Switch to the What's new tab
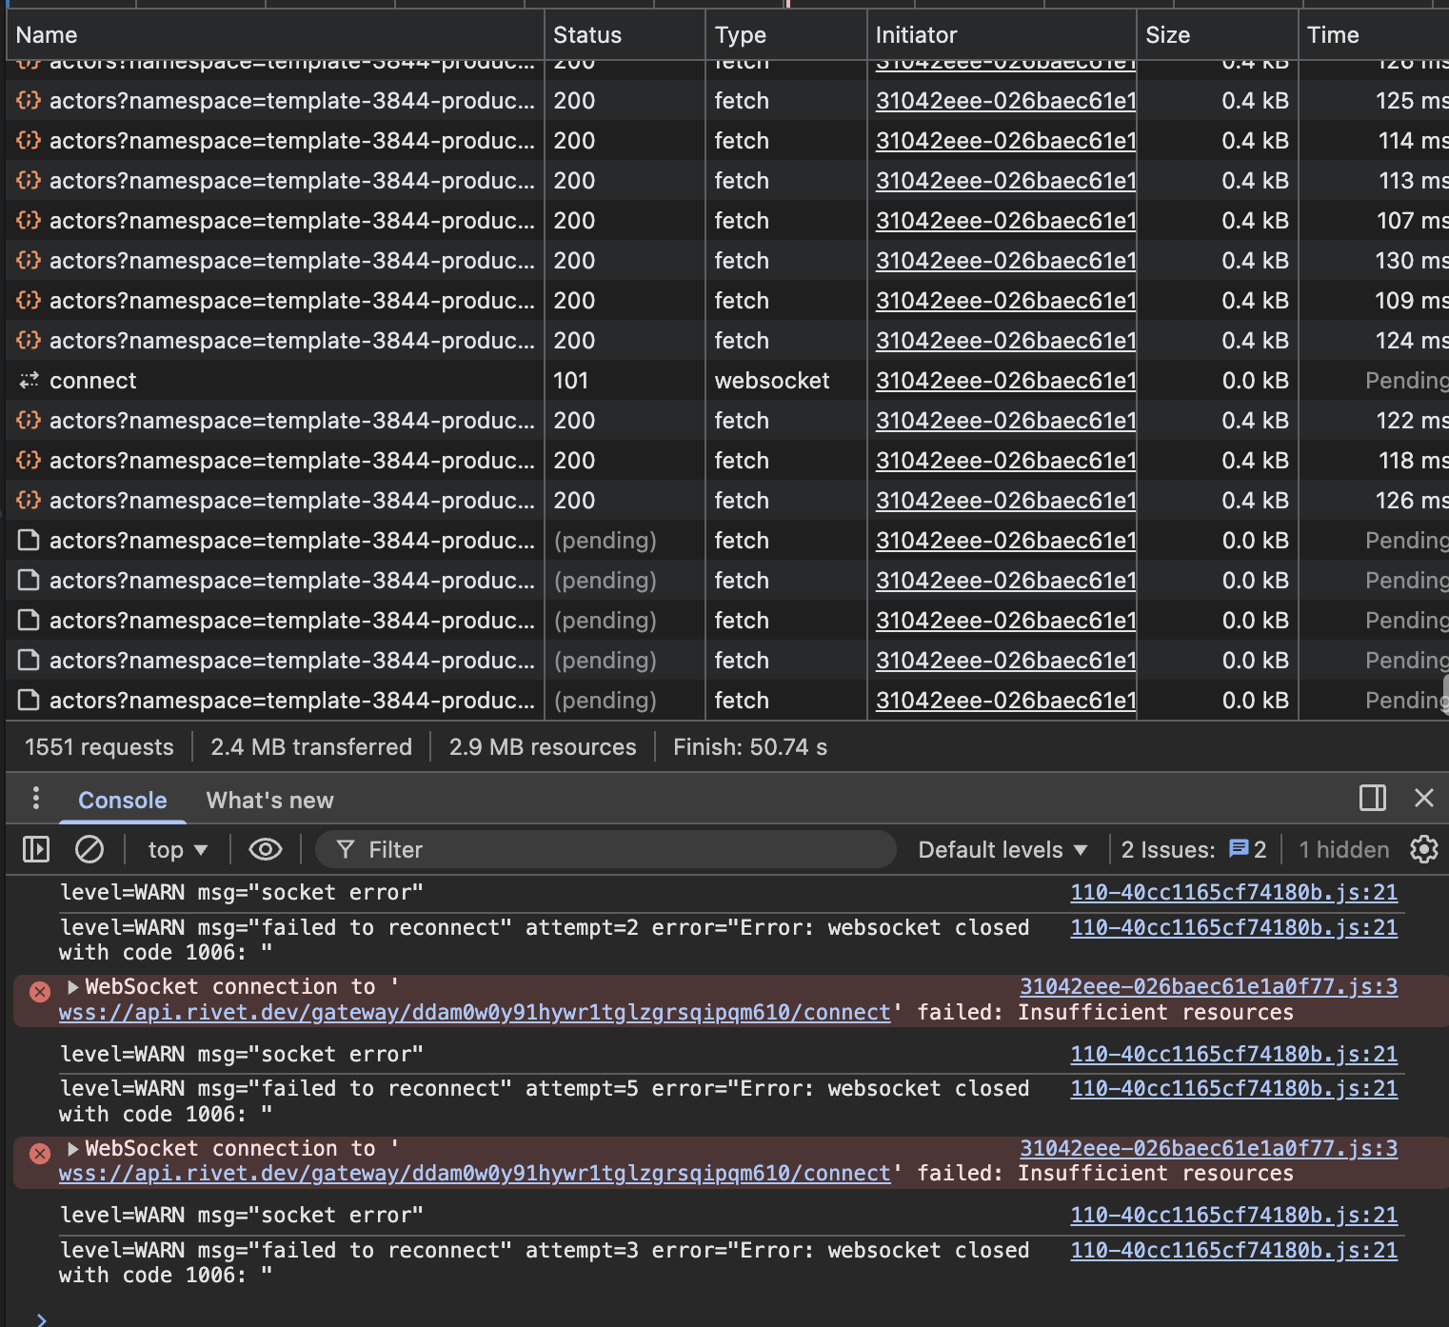The width and height of the screenshot is (1449, 1327). click(x=269, y=801)
